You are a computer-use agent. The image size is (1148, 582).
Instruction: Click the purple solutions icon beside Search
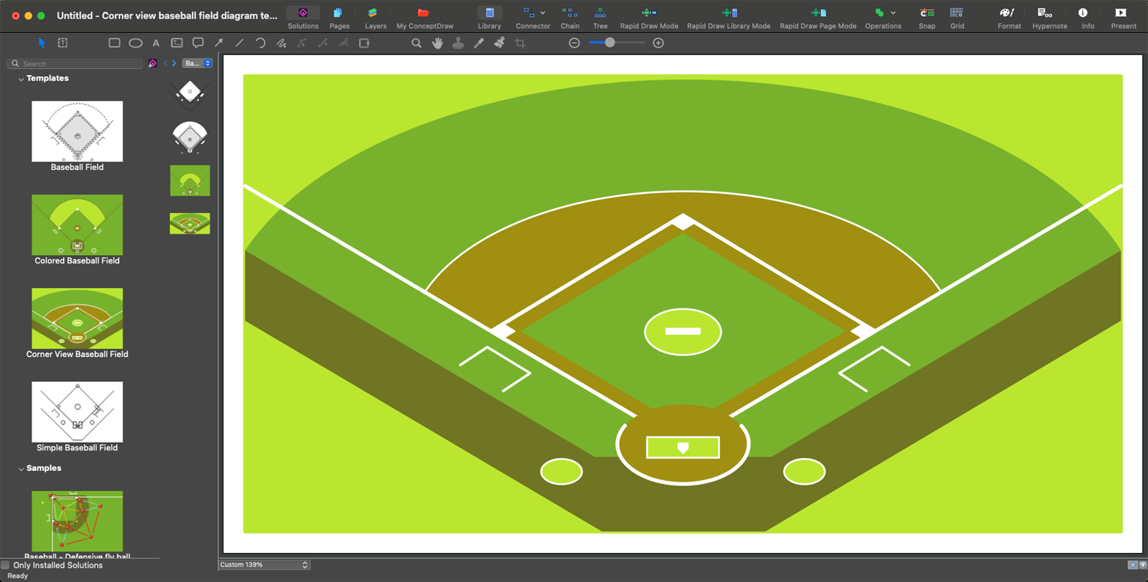(152, 64)
